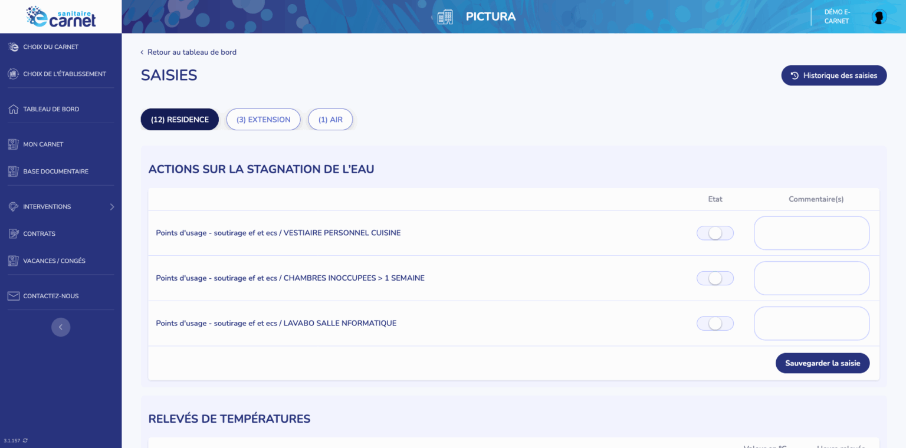The width and height of the screenshot is (906, 448).
Task: Click the SAISIES page heading
Action: (x=169, y=75)
